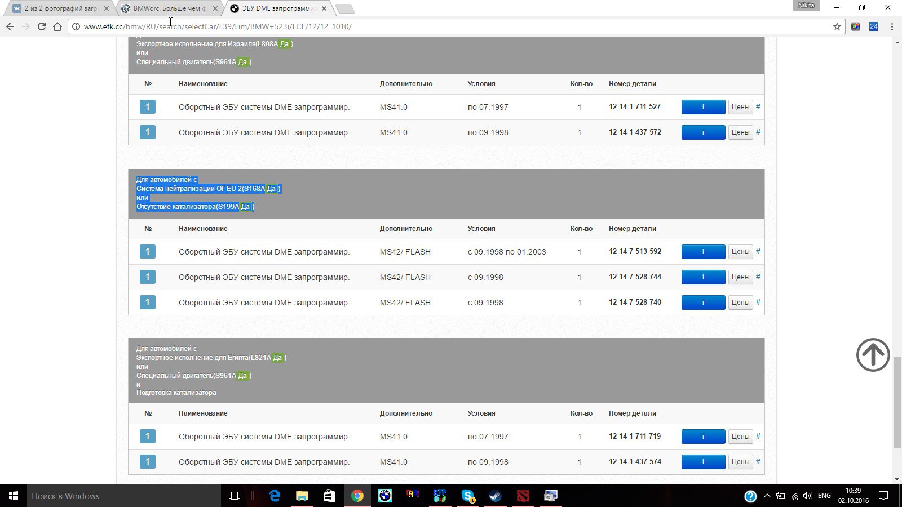Image resolution: width=902 pixels, height=507 pixels.
Task: Show prices for part 12 14 1 711 719
Action: click(740, 437)
